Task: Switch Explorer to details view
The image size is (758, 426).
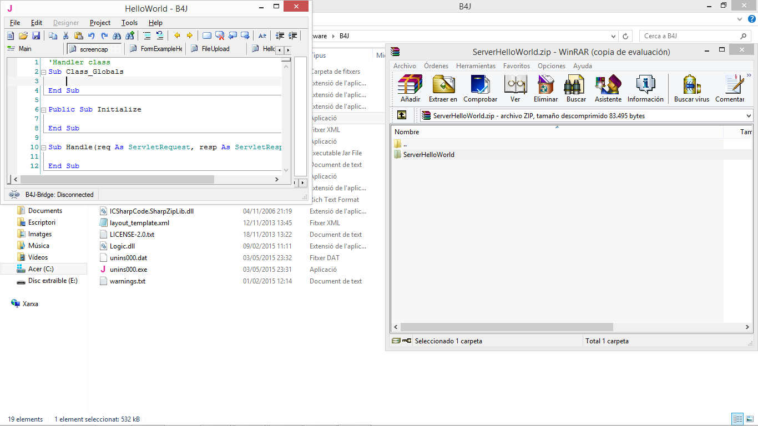Action: tap(737, 419)
